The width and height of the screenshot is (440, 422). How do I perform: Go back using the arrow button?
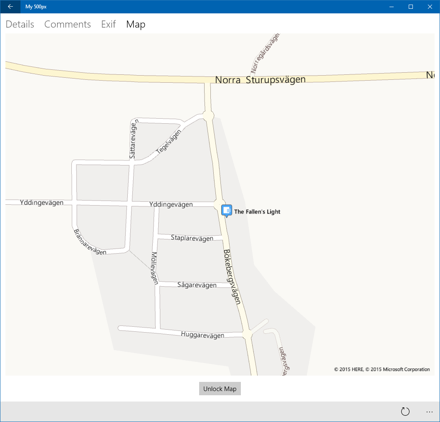click(10, 7)
